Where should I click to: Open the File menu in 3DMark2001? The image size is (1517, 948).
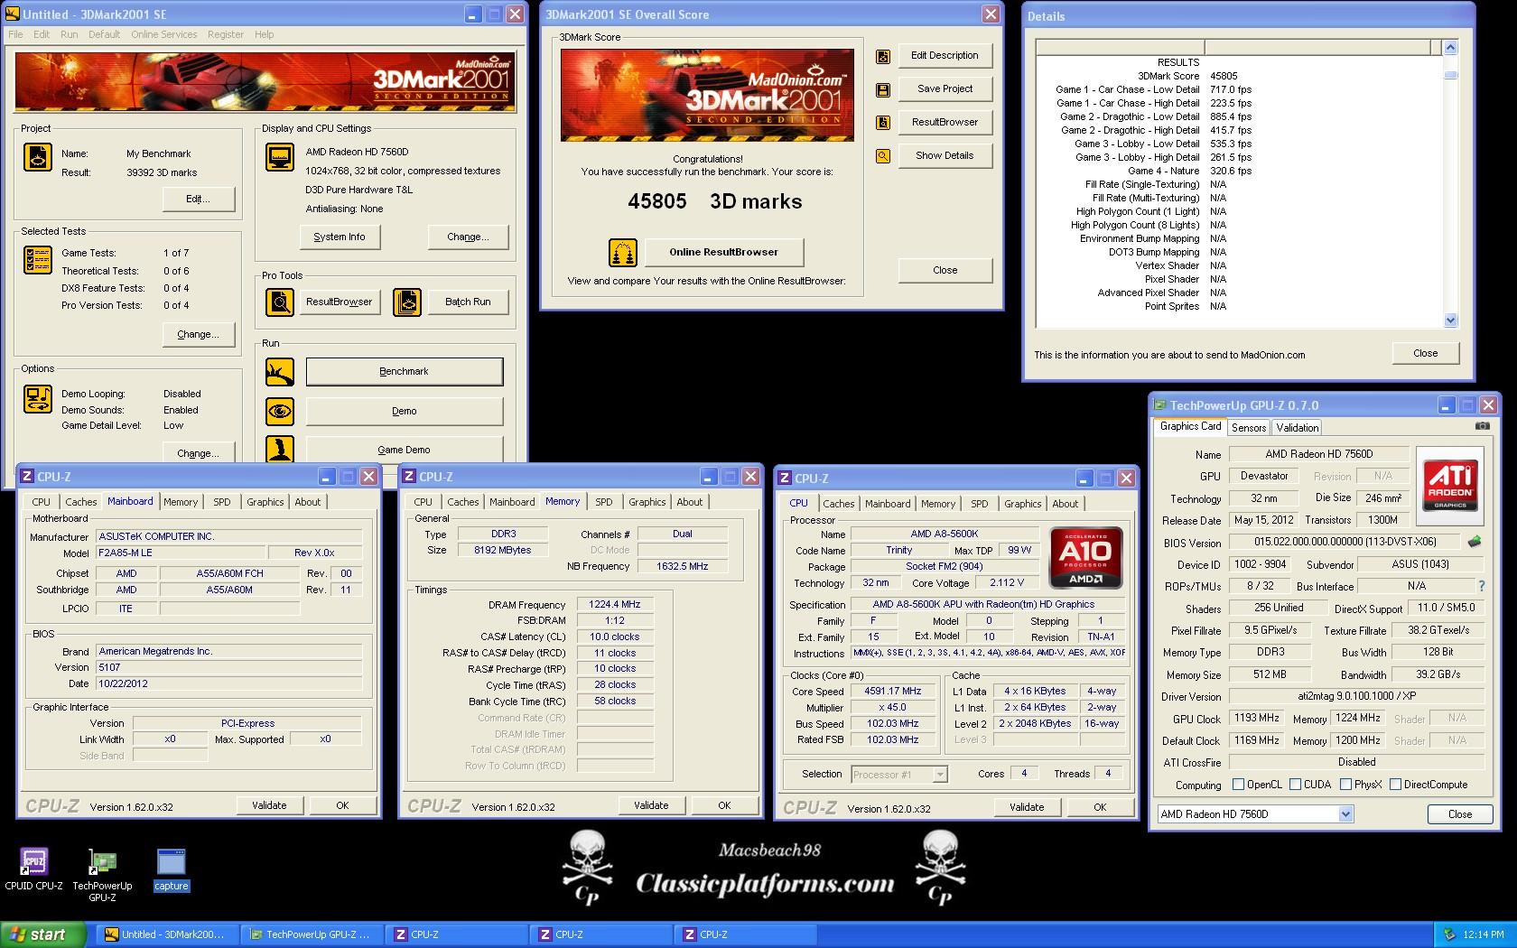point(15,34)
